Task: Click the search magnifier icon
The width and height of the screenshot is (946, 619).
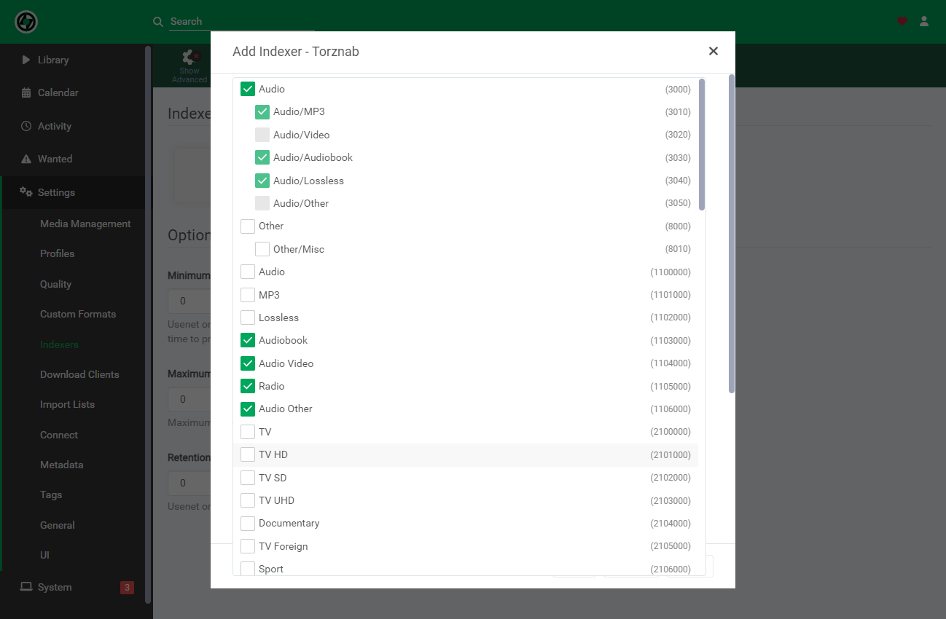Action: (x=157, y=22)
